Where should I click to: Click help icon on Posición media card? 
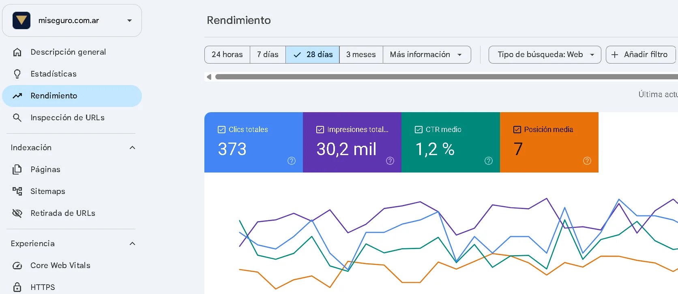[x=587, y=161]
